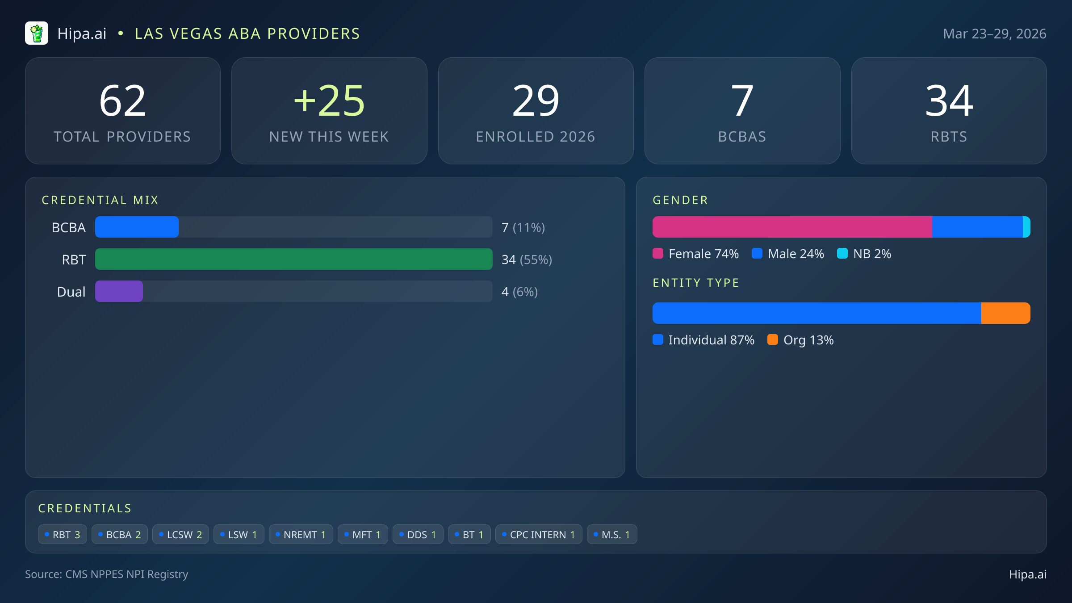Click the Mar 23–29, 2026 date range
This screenshot has width=1072, height=603.
[994, 34]
